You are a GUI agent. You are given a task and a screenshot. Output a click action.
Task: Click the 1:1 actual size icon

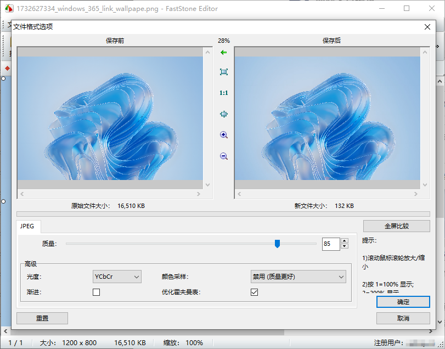[x=223, y=92]
